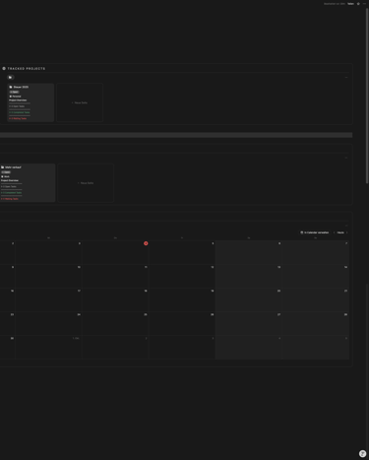This screenshot has height=460, width=369.
Task: Click the globe icon beside Tracked Projects
Action: pyautogui.click(x=4, y=69)
